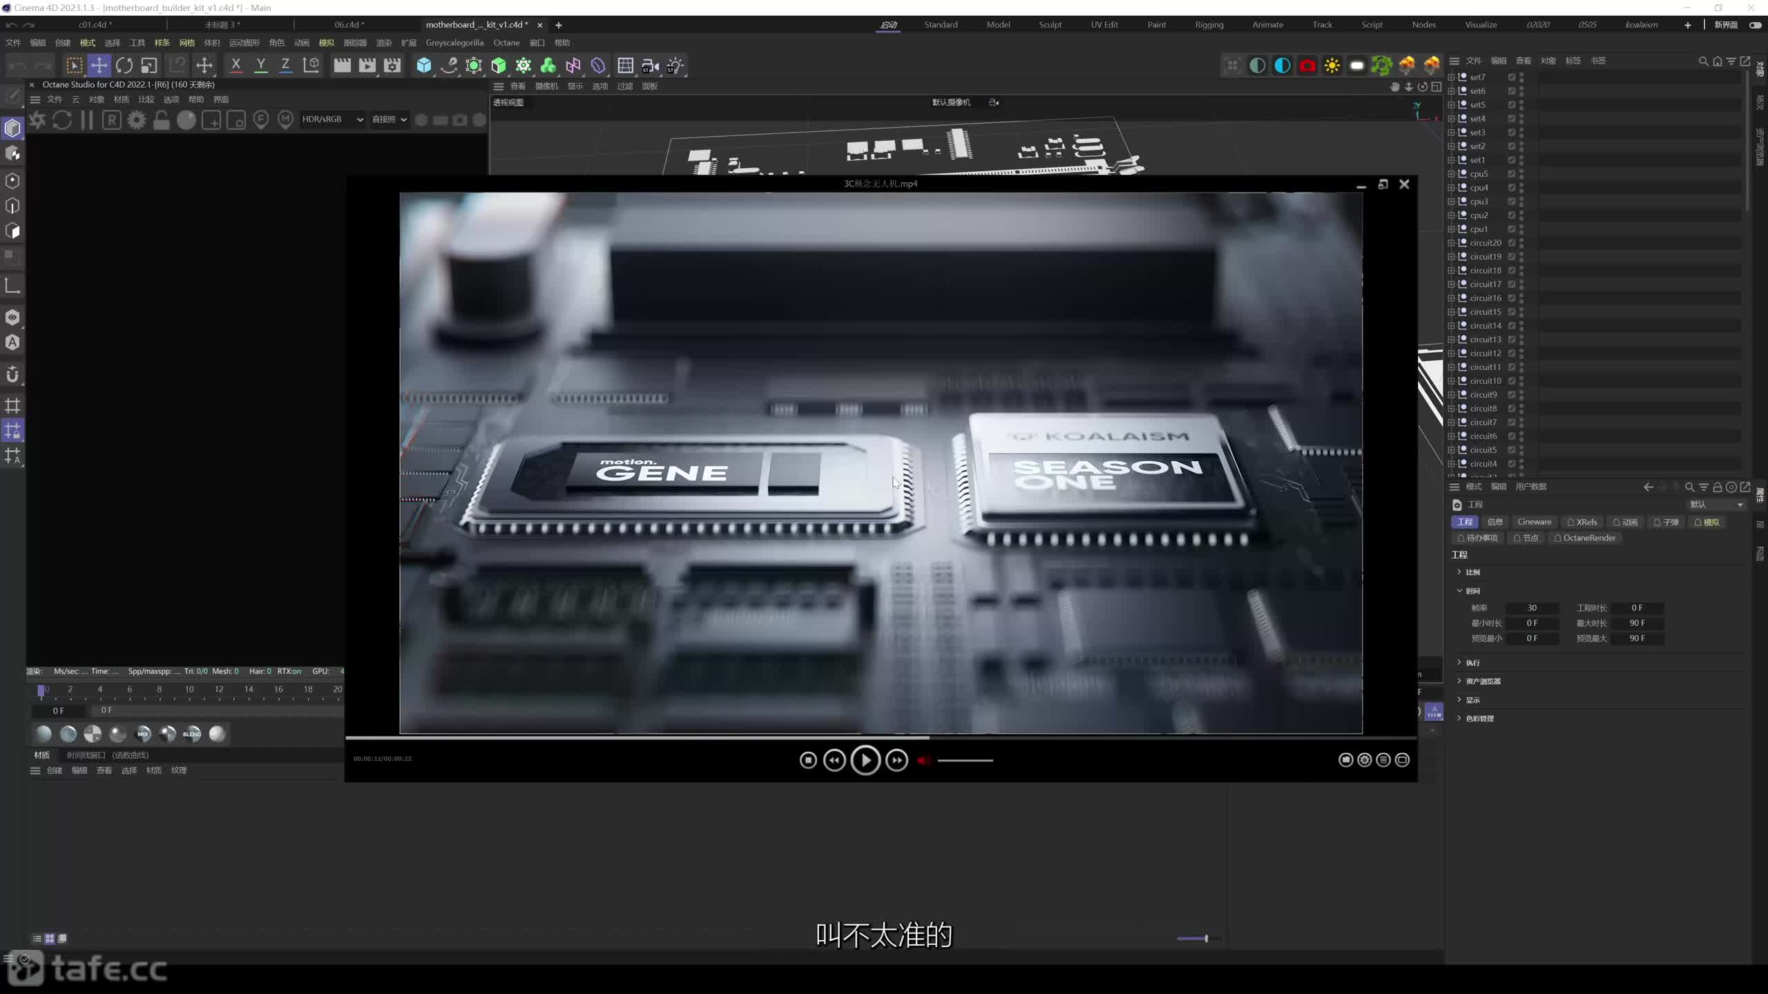Restart Octane render with refresh icon
Viewport: 1768px width, 994px height.
[x=62, y=120]
